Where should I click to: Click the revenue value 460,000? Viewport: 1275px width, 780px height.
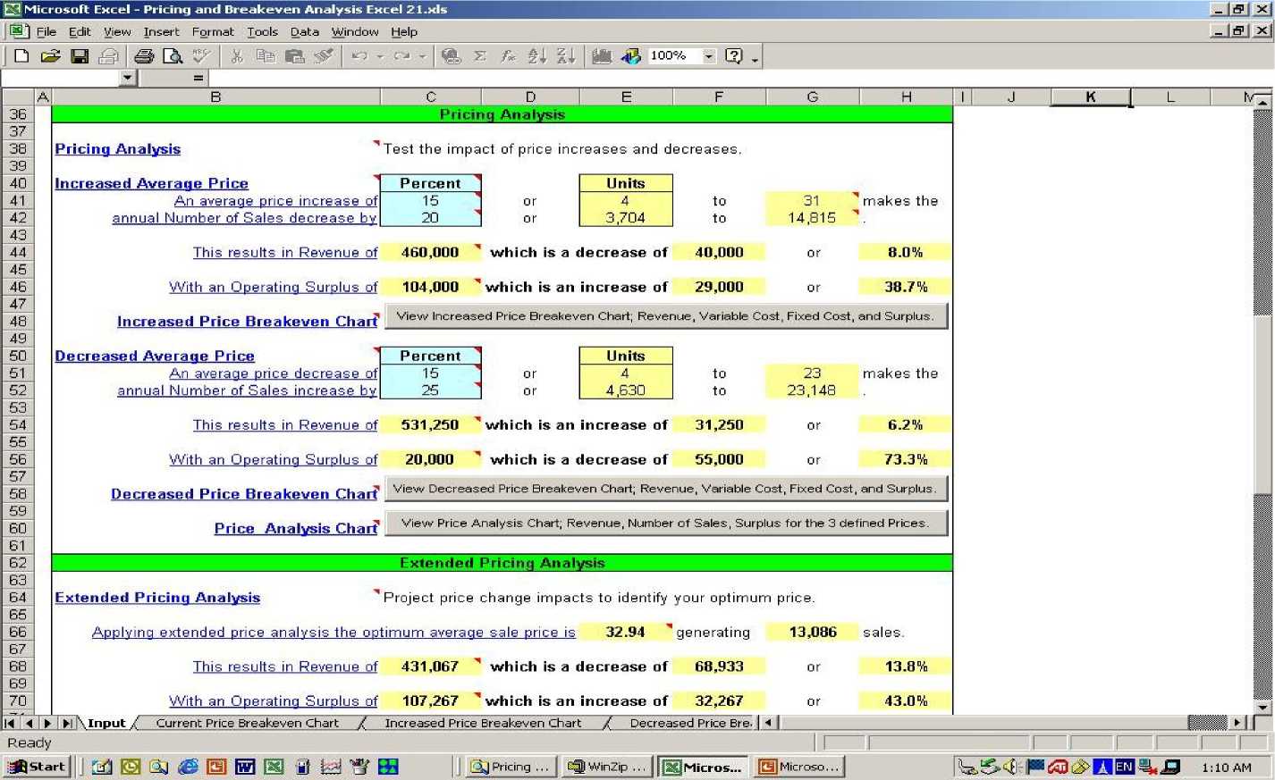(x=431, y=253)
